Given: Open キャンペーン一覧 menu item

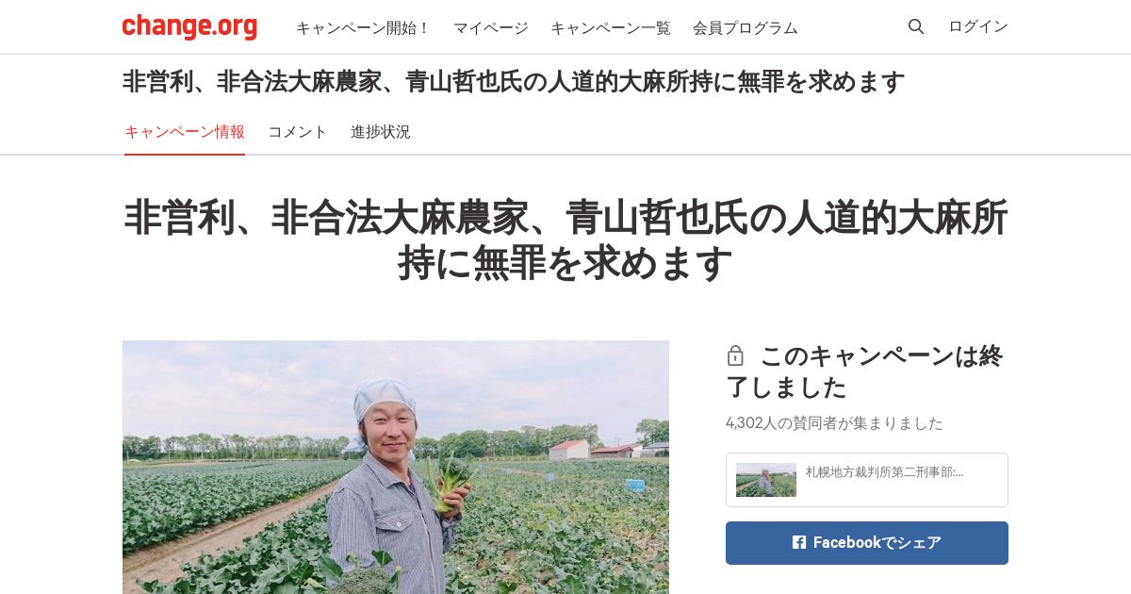Looking at the screenshot, I should [611, 28].
